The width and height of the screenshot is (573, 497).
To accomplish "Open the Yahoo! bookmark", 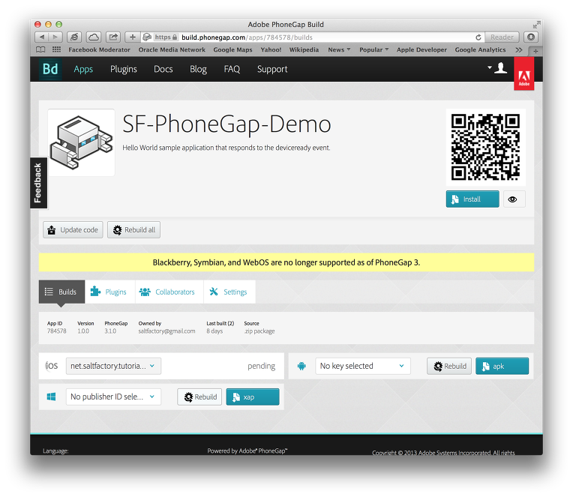I will click(x=271, y=49).
